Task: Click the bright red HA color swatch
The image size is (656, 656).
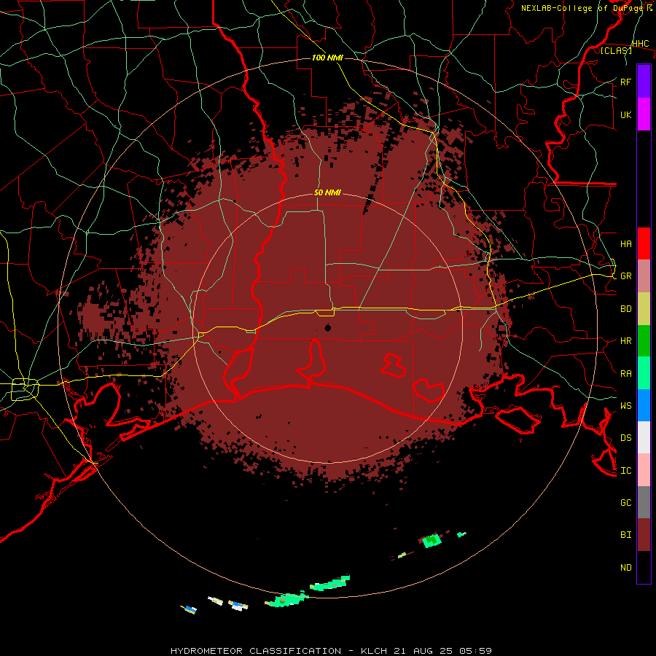Action: pyautogui.click(x=644, y=243)
